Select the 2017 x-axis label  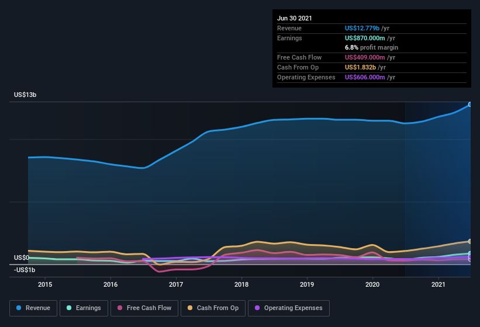click(x=176, y=284)
